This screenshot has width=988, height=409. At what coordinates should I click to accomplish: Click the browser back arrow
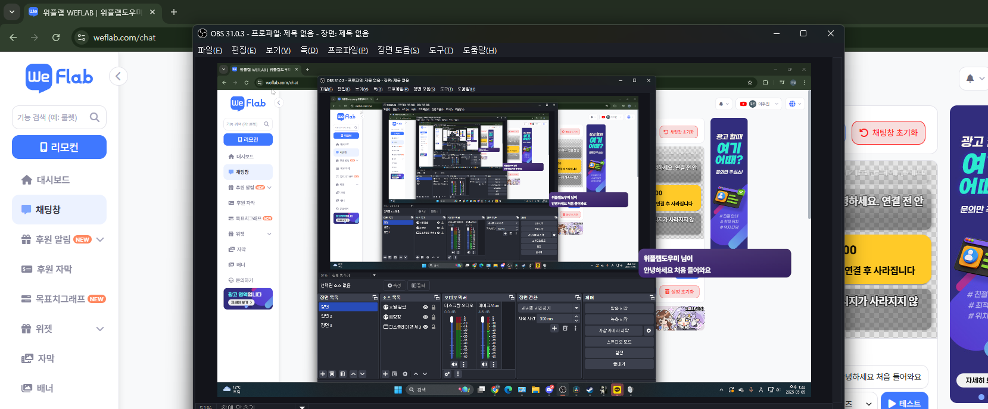[13, 38]
